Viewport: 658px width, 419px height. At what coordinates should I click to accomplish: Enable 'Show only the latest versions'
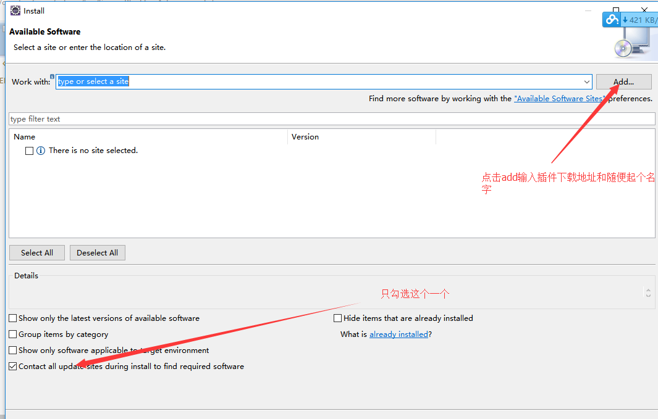pos(13,318)
